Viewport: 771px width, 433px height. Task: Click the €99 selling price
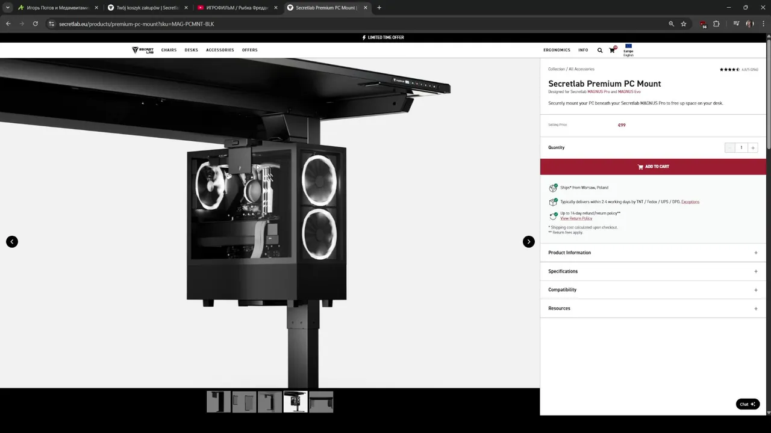pyautogui.click(x=622, y=125)
